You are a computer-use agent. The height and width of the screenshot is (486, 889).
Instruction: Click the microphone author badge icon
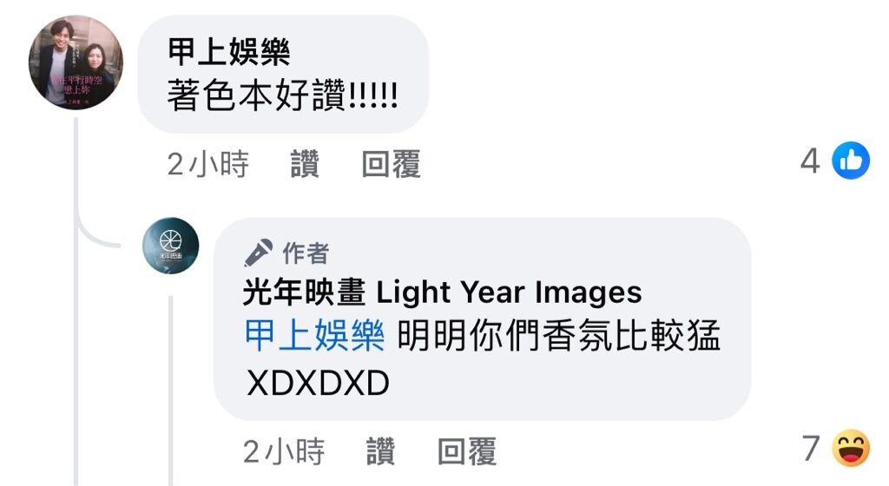[258, 253]
